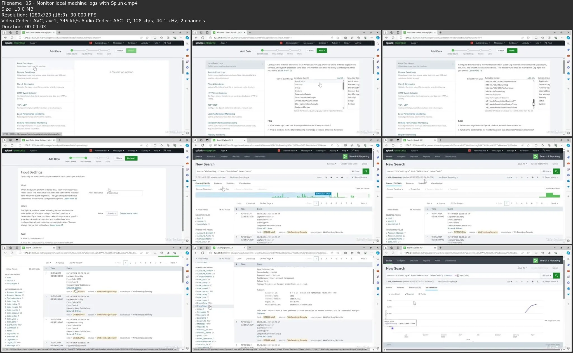Click Edge sidebar settings gear in Visualization frame
The height and width of the screenshot is (353, 573).
pyautogui.click(x=568, y=348)
